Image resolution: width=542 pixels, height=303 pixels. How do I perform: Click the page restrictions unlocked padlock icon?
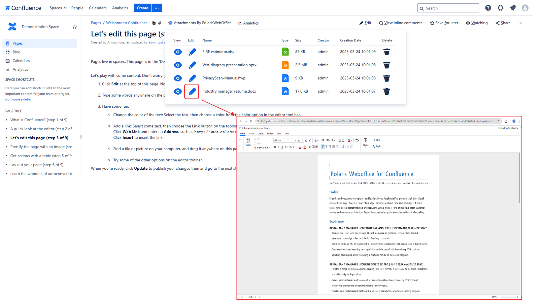point(154,23)
